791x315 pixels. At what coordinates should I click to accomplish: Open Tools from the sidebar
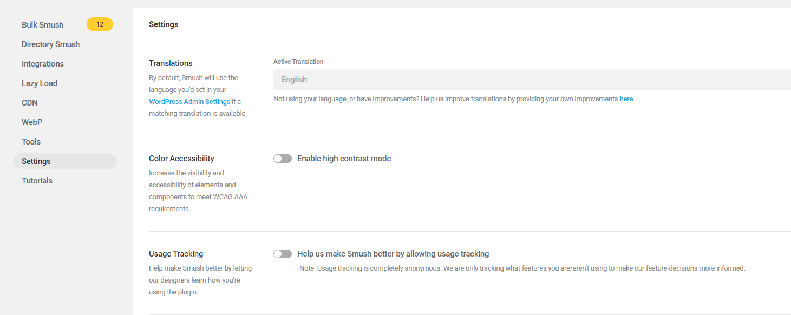(31, 142)
